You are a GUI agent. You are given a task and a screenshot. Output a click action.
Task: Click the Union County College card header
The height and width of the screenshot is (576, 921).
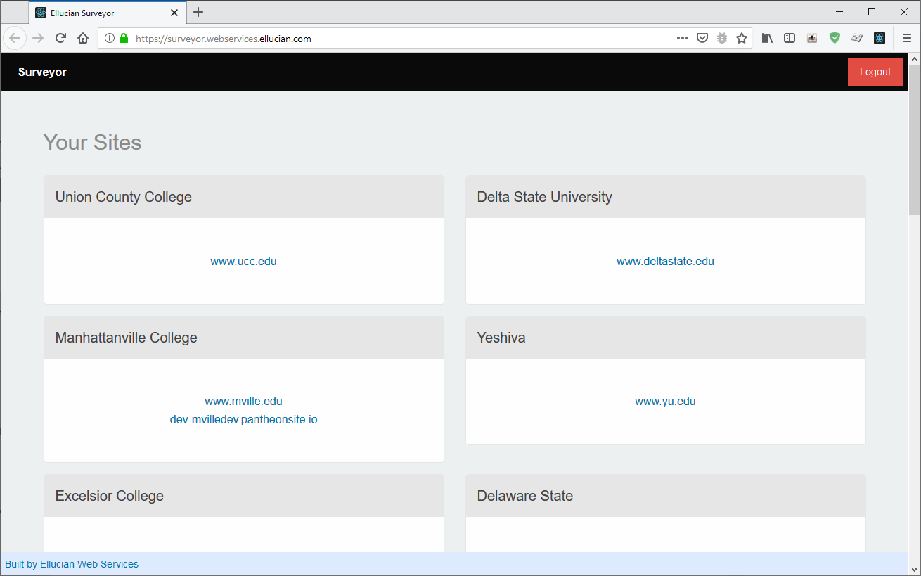[x=243, y=197]
